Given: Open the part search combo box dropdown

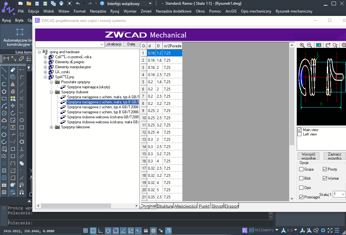Looking at the screenshot, I should click(102, 44).
